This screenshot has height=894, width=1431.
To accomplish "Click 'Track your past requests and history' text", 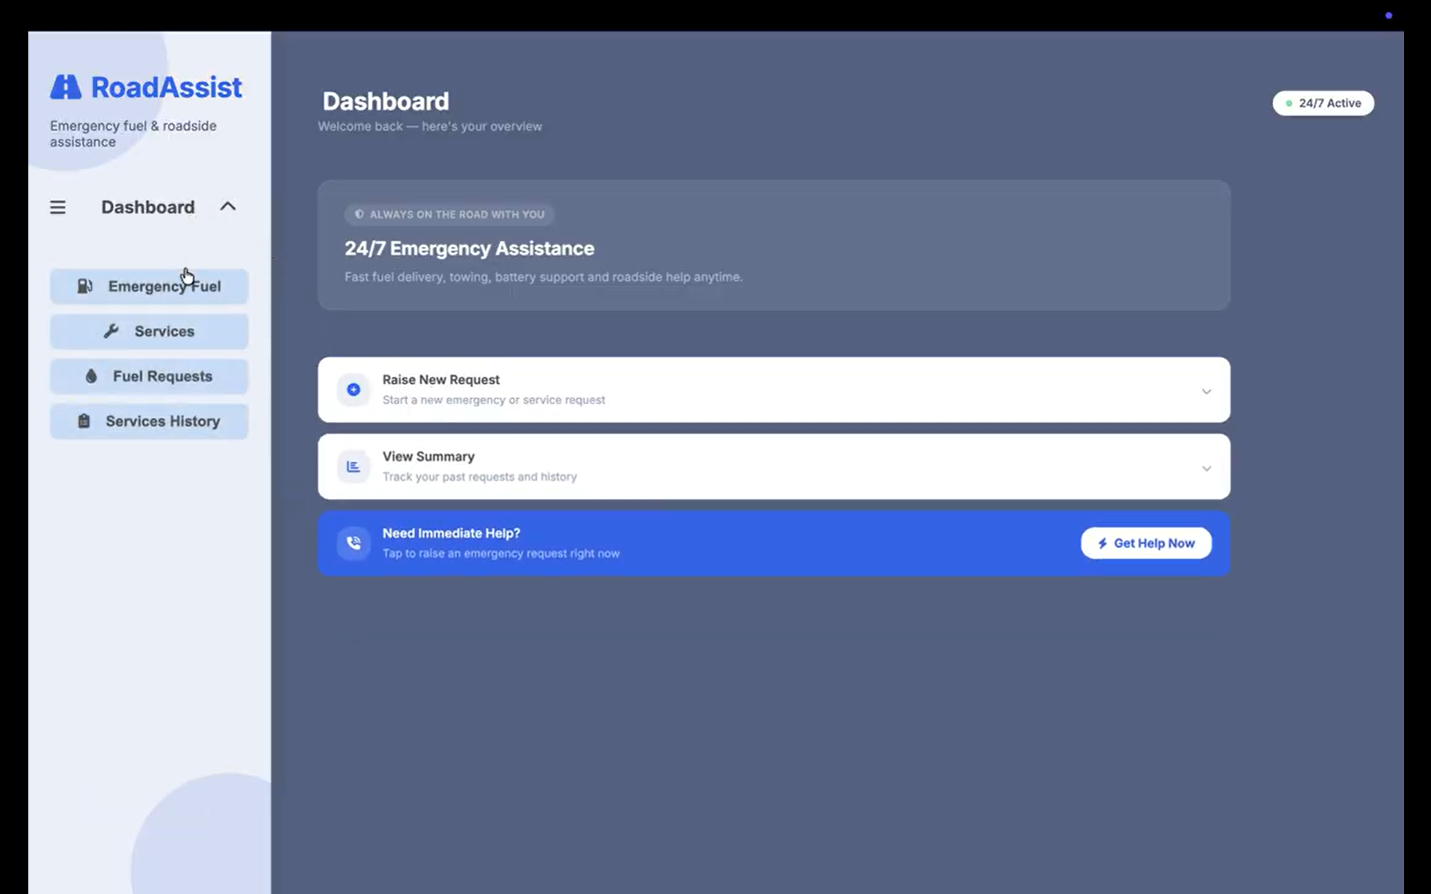I will tap(479, 477).
